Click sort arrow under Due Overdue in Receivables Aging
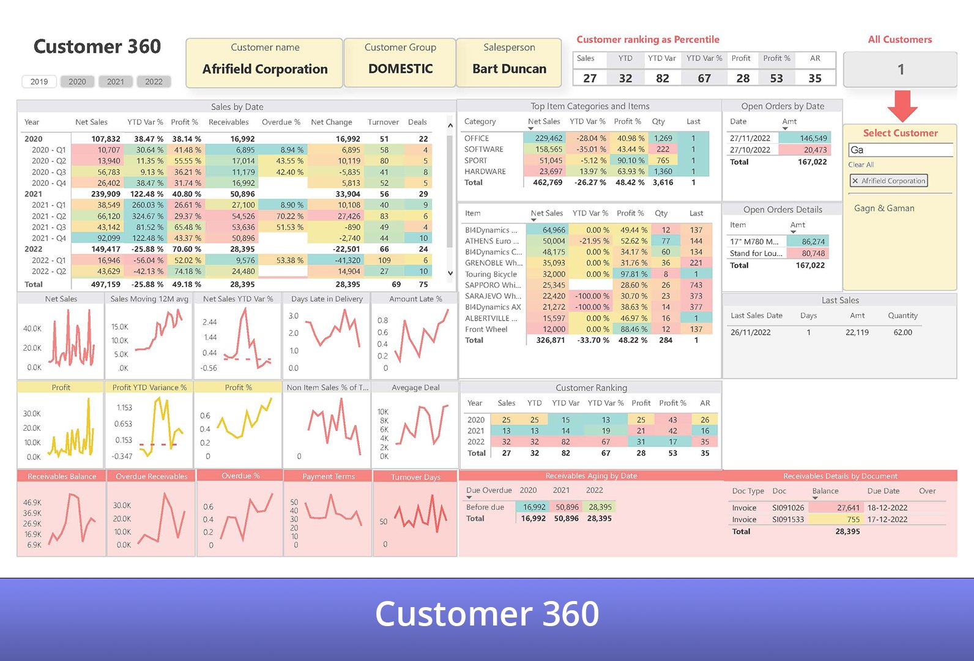 pos(469,497)
